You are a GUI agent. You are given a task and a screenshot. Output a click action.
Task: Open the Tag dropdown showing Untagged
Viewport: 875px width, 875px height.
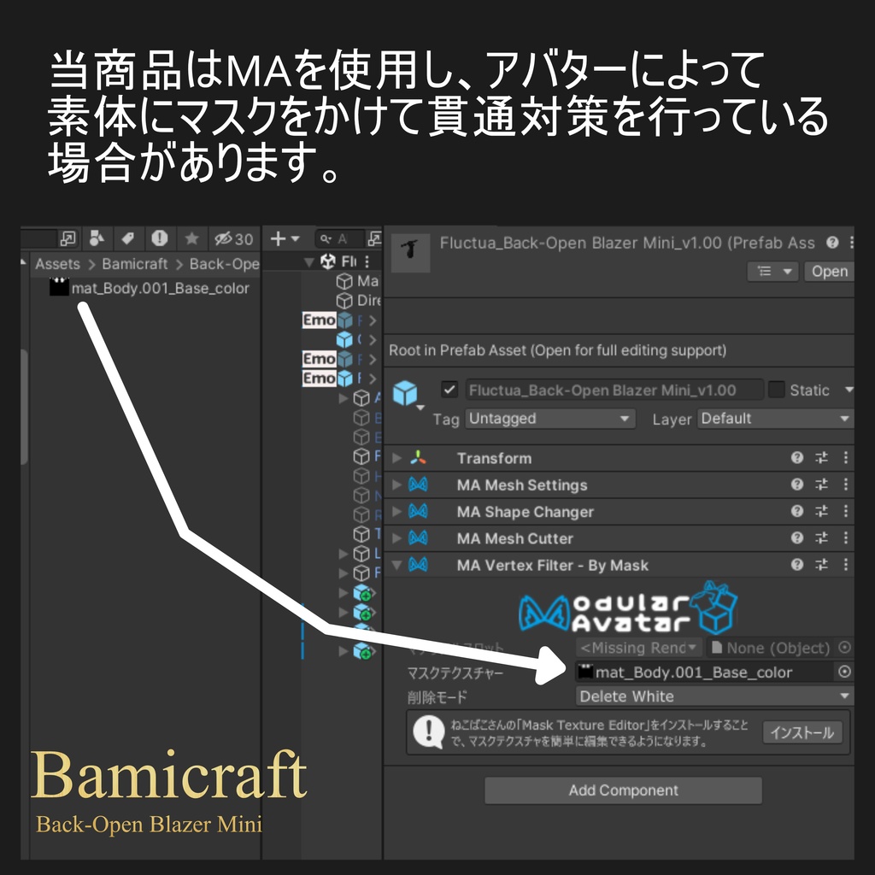(x=549, y=419)
